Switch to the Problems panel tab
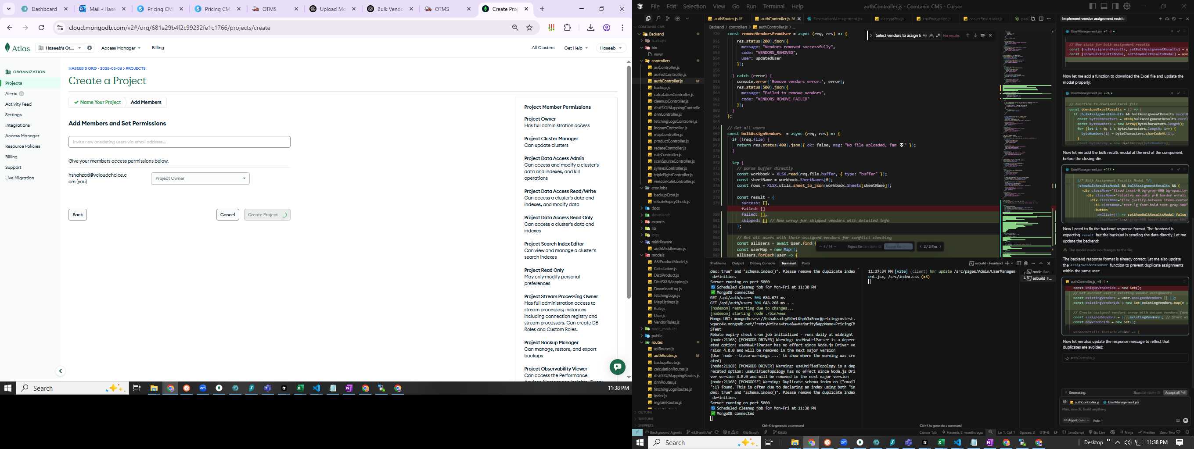 tap(718, 264)
